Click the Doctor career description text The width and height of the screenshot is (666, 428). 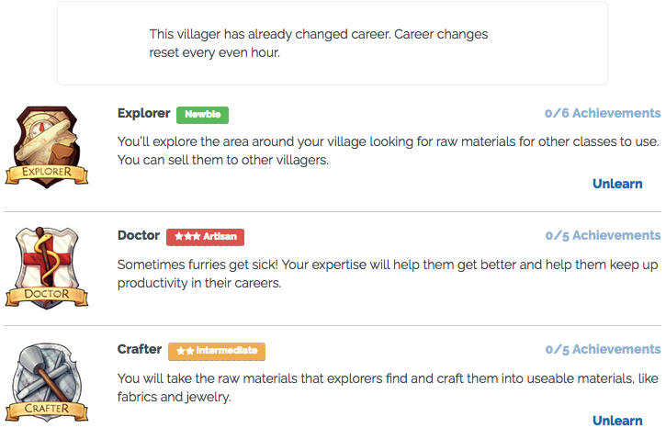(x=388, y=274)
